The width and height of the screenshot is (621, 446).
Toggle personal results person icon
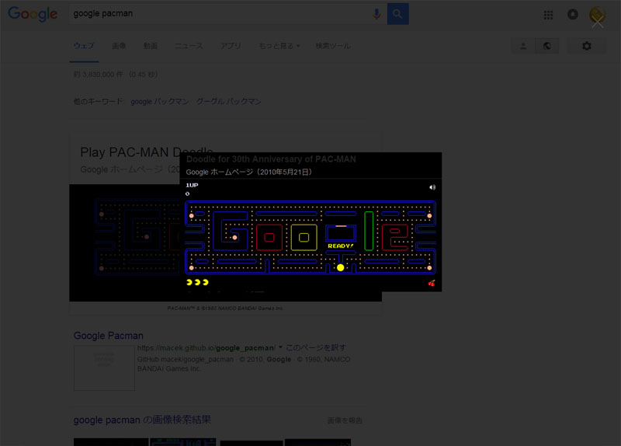coord(523,46)
